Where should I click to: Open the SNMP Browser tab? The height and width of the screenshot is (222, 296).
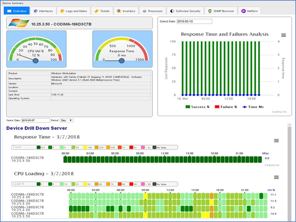pos(221,11)
